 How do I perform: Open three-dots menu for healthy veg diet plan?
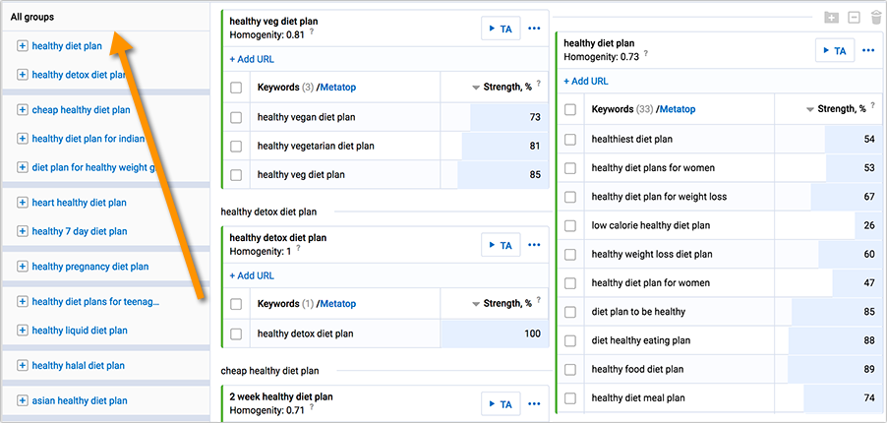(x=534, y=29)
